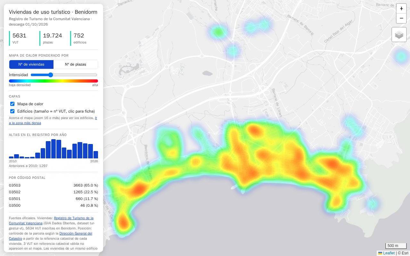Screen dimensions: 410x256
Task: Click the 500 m scale bar
Action: tap(396, 246)
